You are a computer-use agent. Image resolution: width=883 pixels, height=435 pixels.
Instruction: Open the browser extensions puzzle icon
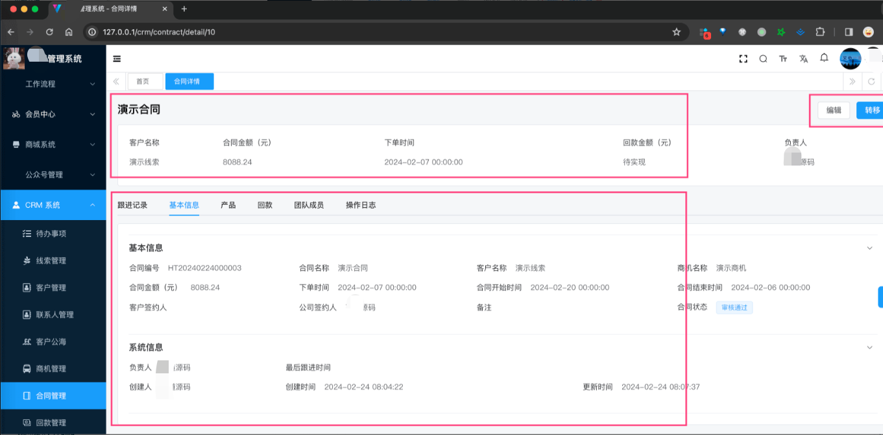pyautogui.click(x=820, y=32)
